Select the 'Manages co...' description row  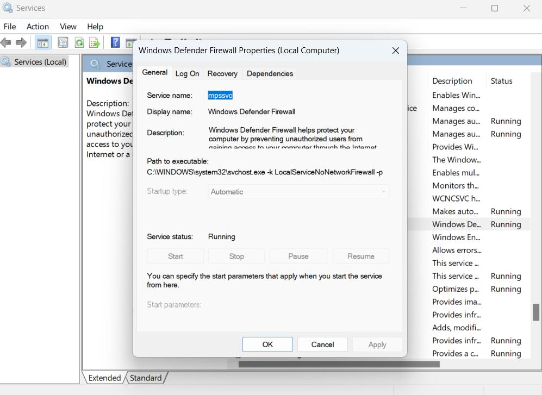[x=456, y=108]
